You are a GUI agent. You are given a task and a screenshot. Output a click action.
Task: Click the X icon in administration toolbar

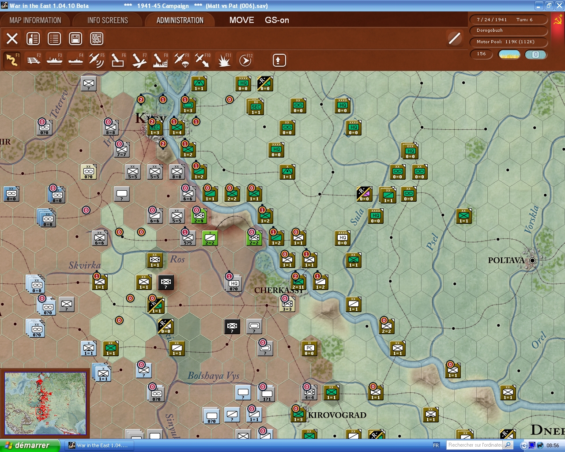click(x=12, y=38)
